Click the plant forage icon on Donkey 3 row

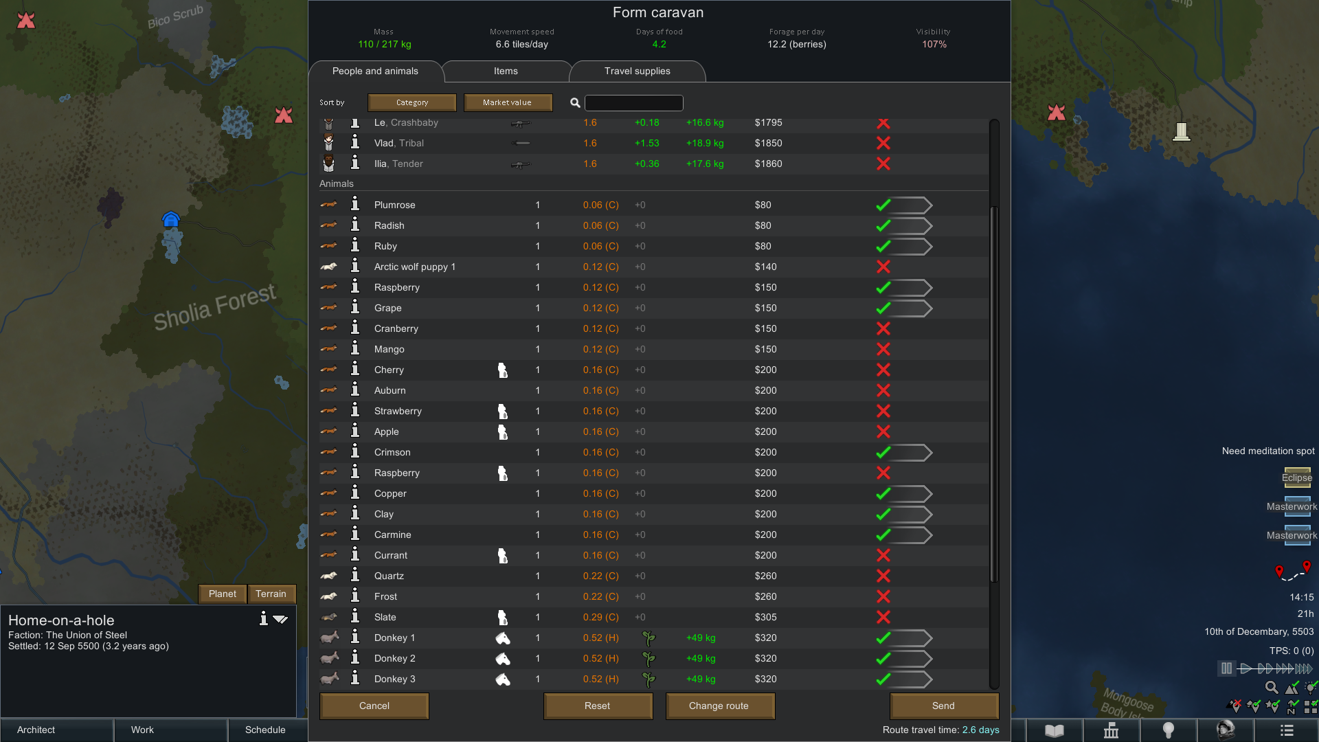point(649,679)
